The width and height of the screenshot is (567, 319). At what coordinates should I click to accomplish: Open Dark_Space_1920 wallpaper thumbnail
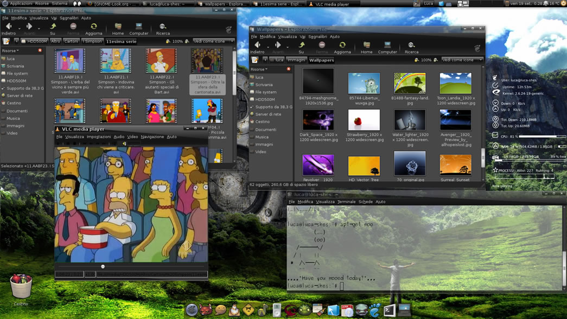318,120
